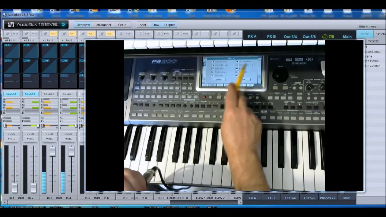
Task: Click the In 1 HI PASS slider
Action: [x=11, y=38]
